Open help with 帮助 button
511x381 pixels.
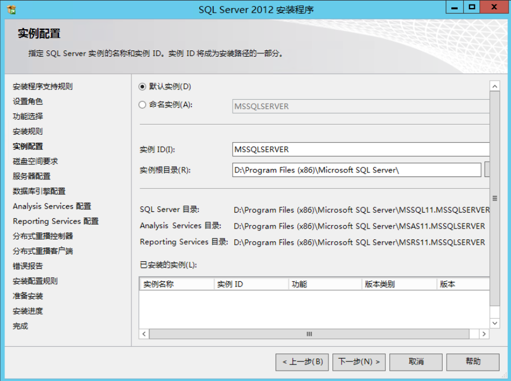pos(473,362)
